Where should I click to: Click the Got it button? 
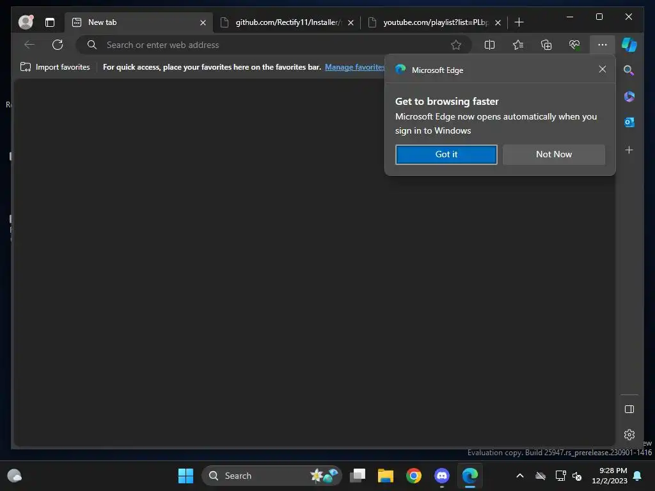click(x=446, y=155)
